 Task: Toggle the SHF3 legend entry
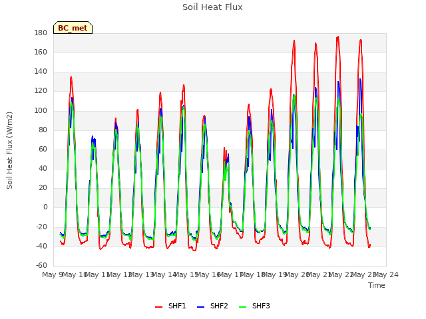tap(254, 306)
